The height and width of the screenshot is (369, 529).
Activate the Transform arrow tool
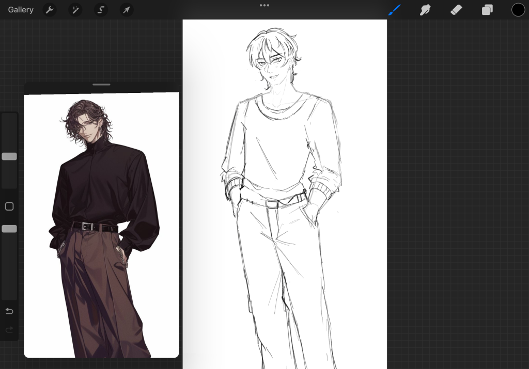(127, 10)
